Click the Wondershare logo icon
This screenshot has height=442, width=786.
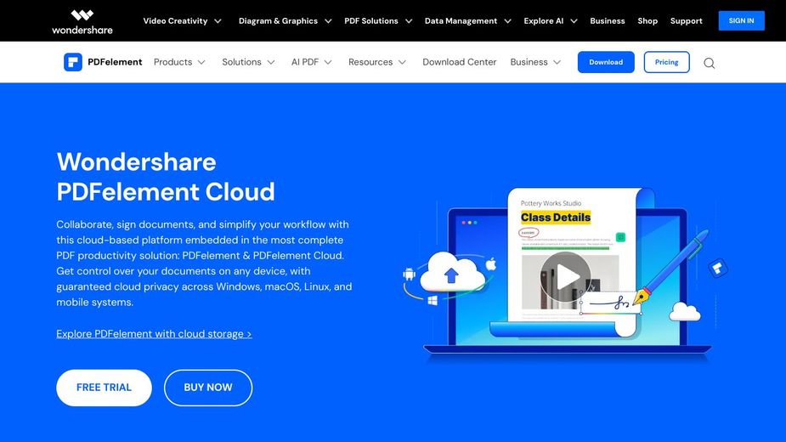click(x=82, y=15)
